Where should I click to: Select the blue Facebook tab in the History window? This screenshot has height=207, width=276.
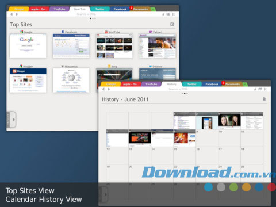(x=212, y=84)
